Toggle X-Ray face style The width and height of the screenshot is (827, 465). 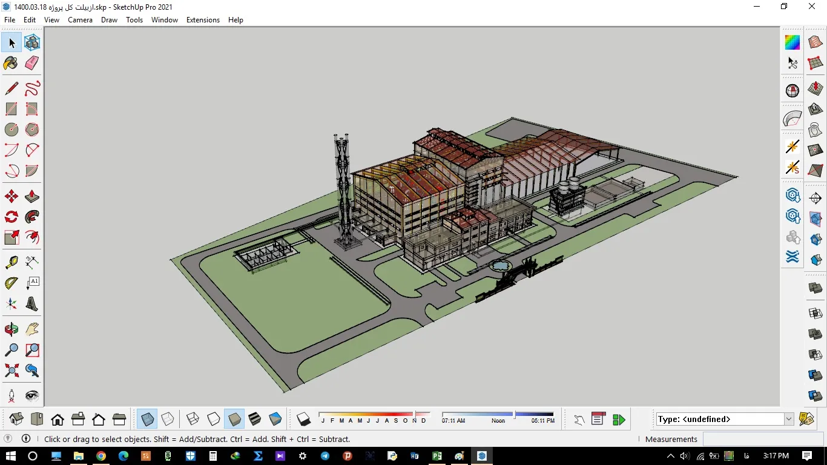point(147,419)
